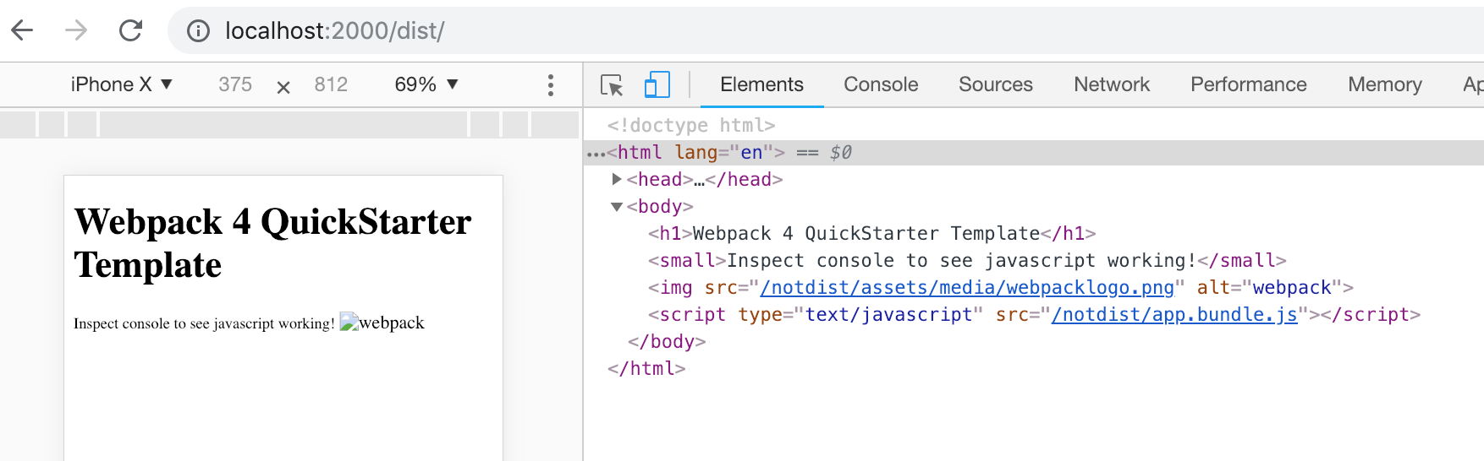Open the Sources tab
The image size is (1484, 461).
(995, 84)
